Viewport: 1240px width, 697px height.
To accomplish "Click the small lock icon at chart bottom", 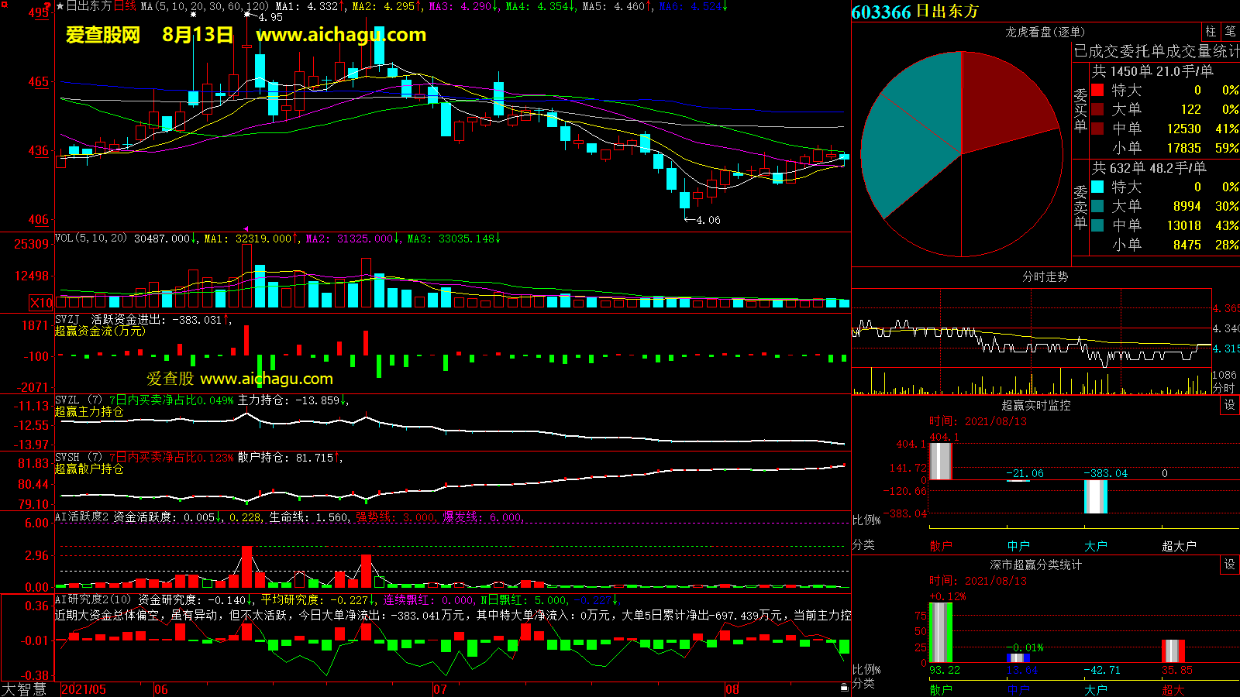I will point(844,687).
